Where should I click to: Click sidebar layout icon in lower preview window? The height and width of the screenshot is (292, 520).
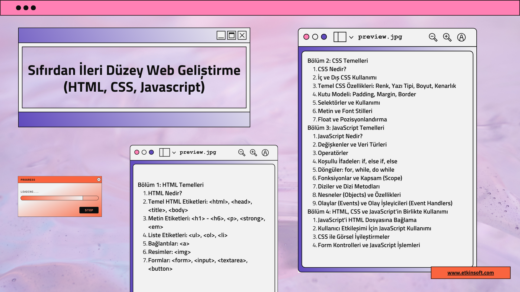164,152
